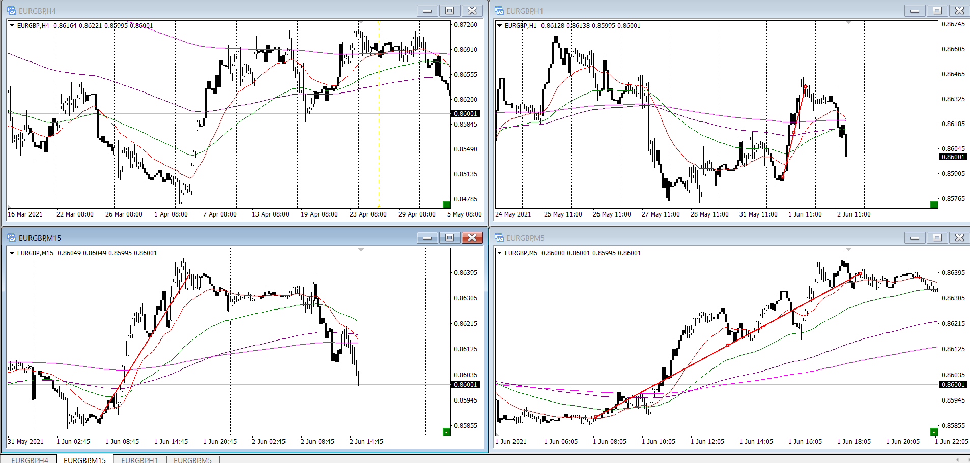Expand the triangle beside the EURGBP,H1 chart label

tap(499, 25)
